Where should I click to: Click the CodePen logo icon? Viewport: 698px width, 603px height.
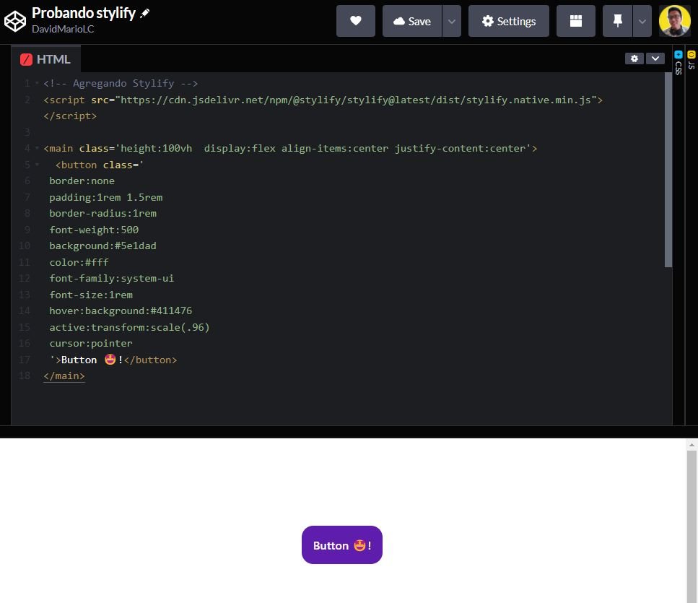(15, 21)
